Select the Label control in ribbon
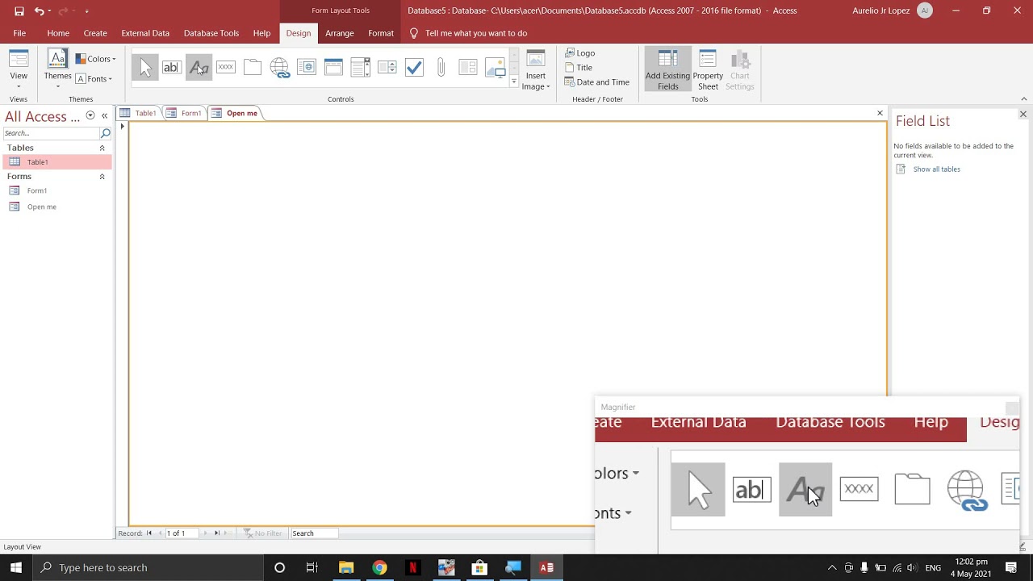 (199, 68)
